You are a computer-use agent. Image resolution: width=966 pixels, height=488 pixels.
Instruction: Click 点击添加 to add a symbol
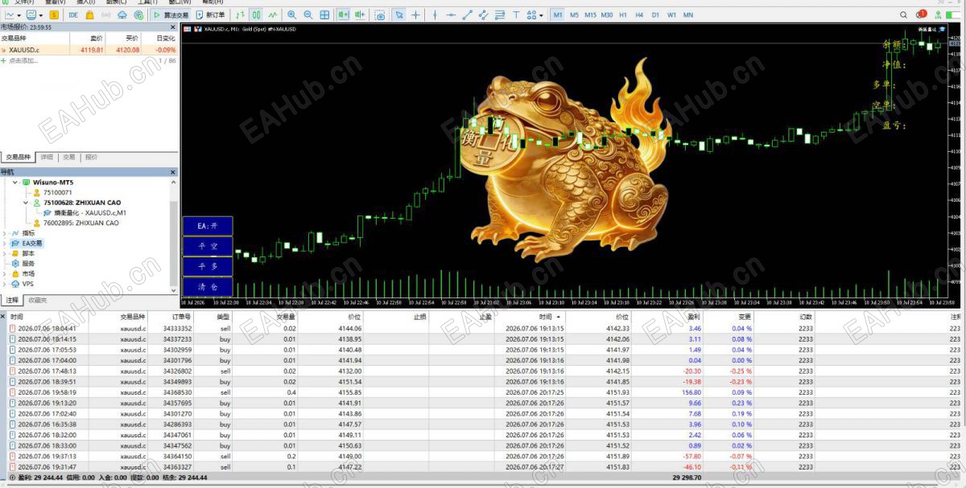(24, 60)
